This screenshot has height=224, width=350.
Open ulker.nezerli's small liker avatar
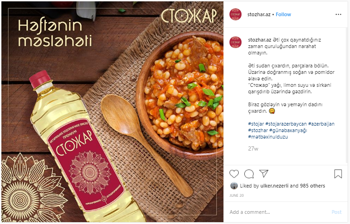tap(234, 186)
